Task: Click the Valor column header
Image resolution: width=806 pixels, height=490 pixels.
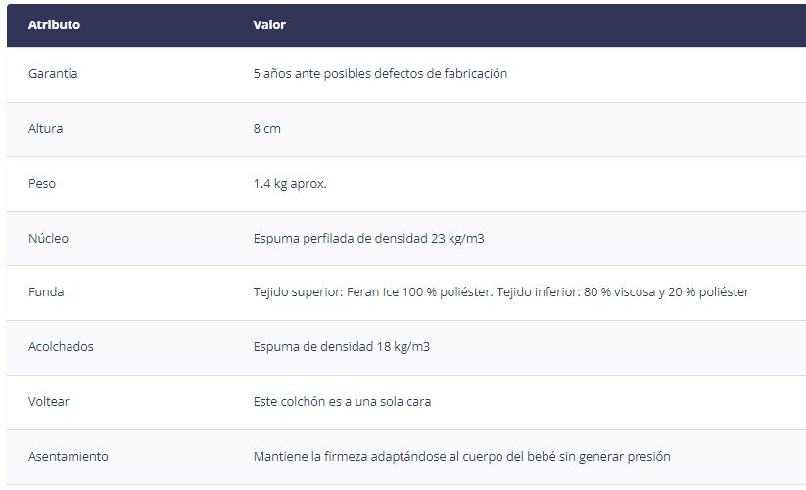Action: coord(269,24)
